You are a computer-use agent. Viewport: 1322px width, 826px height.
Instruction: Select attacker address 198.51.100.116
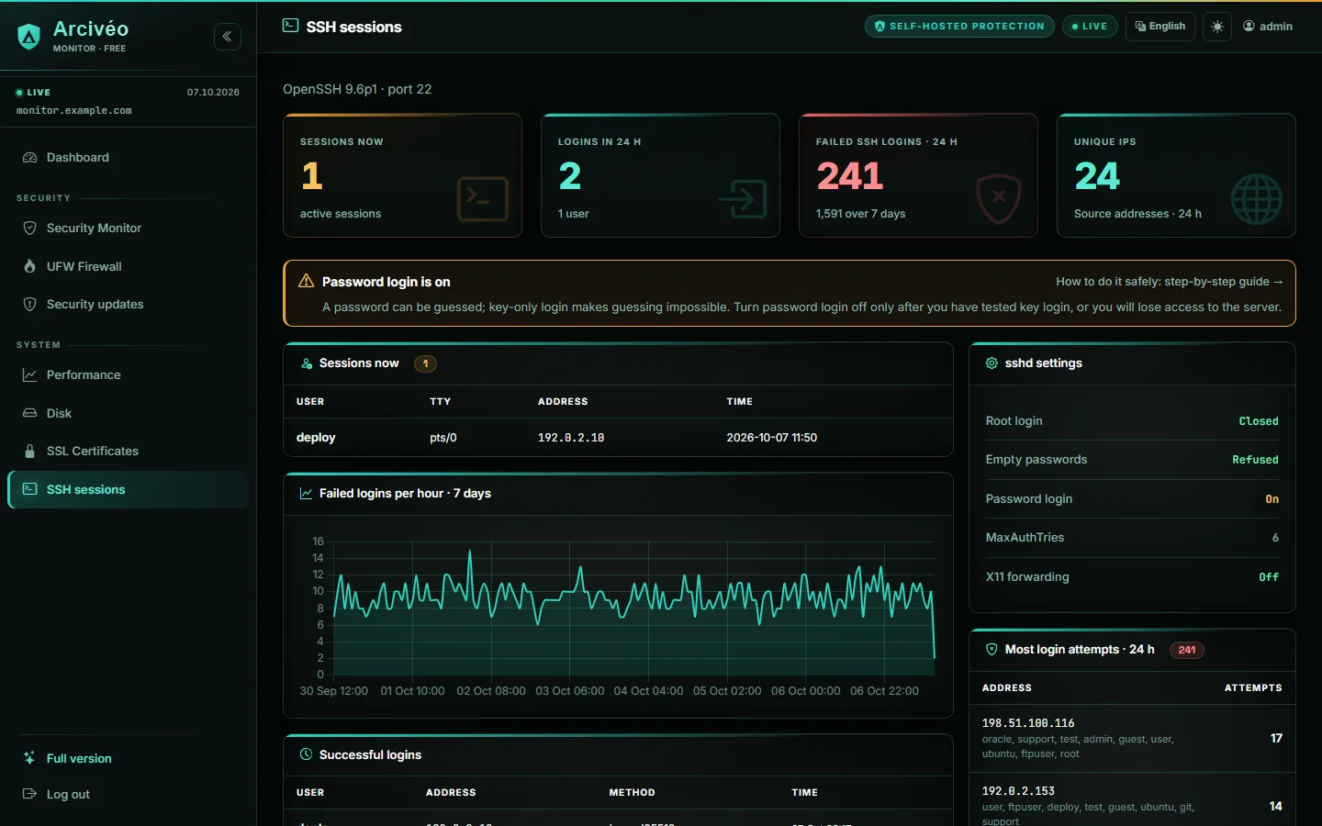click(1028, 723)
